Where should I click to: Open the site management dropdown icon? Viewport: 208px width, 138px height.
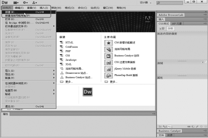coord(35,2)
